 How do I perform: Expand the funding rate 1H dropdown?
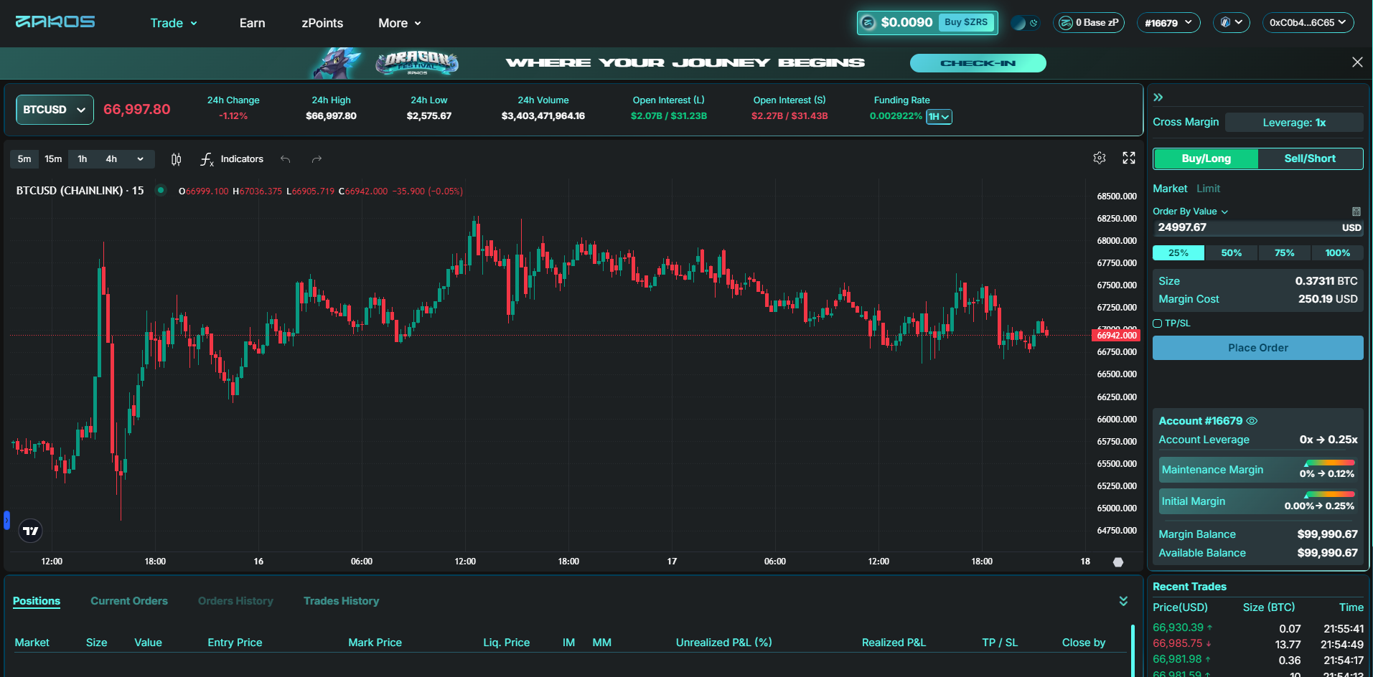(x=939, y=117)
